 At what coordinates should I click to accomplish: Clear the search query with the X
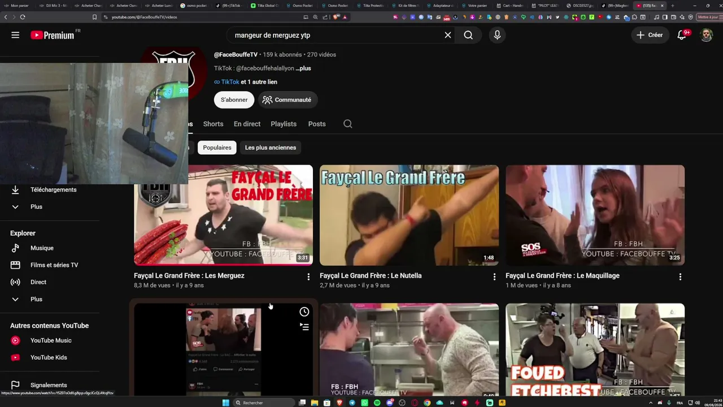(448, 35)
